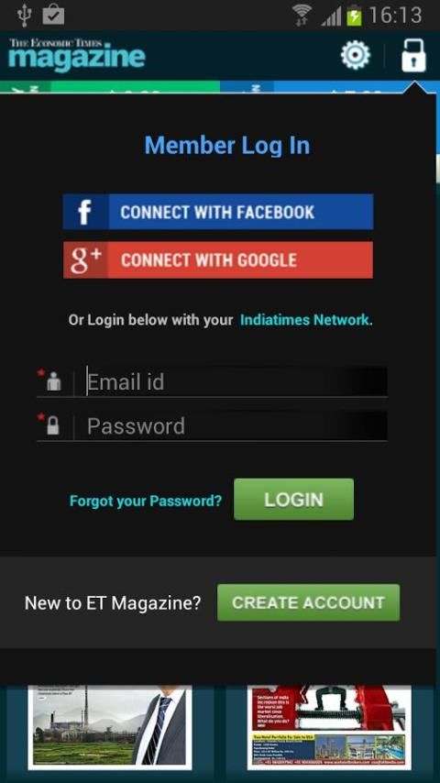Tap the CREATE ACCOUNT button
The height and width of the screenshot is (783, 440).
[x=309, y=602]
